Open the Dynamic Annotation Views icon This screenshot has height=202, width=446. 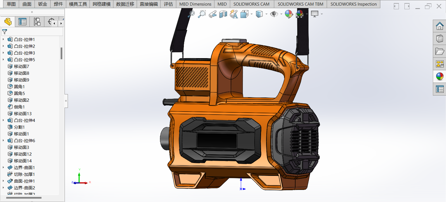(234, 14)
